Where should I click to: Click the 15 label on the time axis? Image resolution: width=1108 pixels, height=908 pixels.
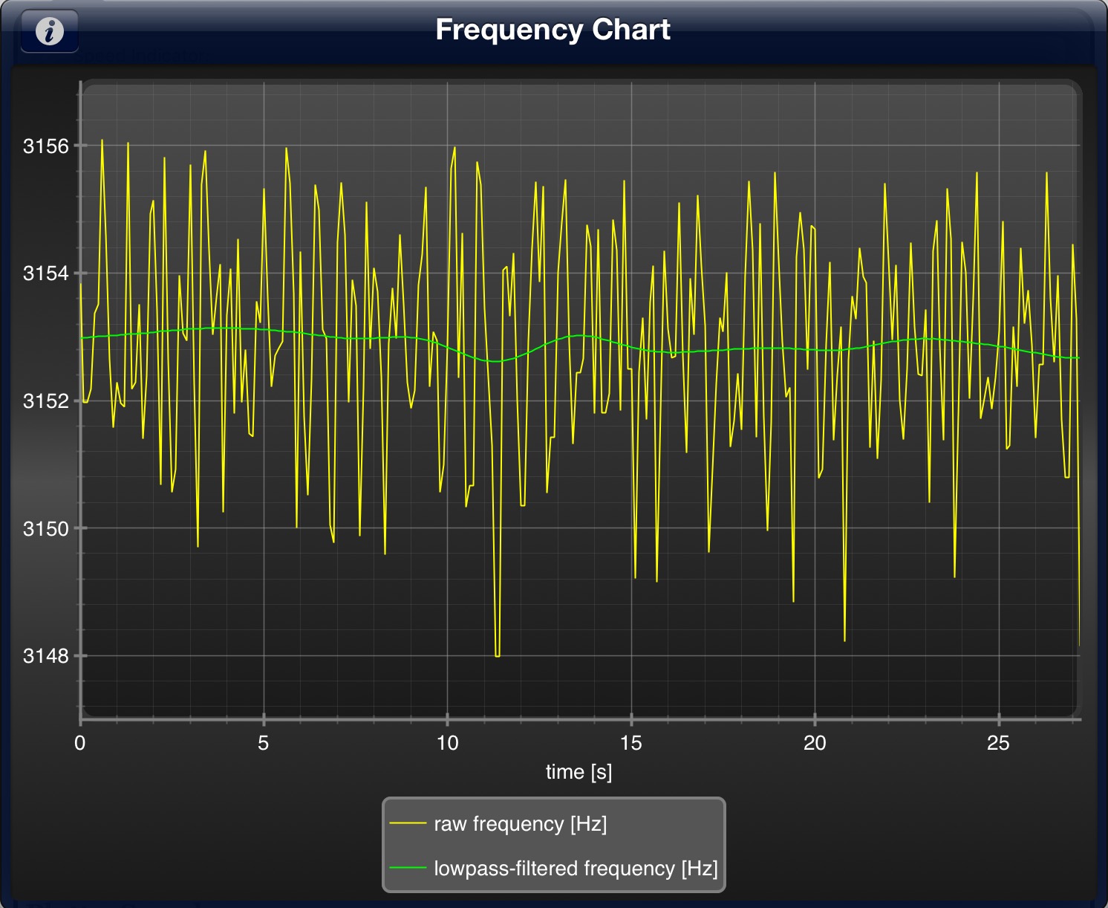[x=630, y=743]
